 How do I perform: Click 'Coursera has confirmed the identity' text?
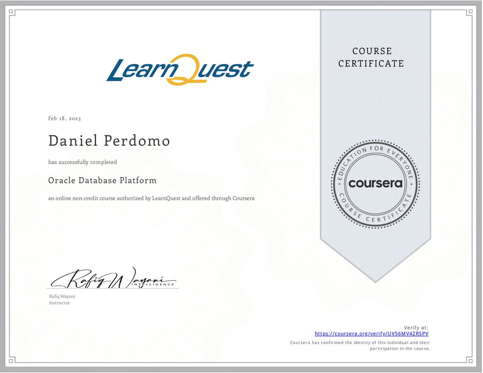tap(360, 345)
